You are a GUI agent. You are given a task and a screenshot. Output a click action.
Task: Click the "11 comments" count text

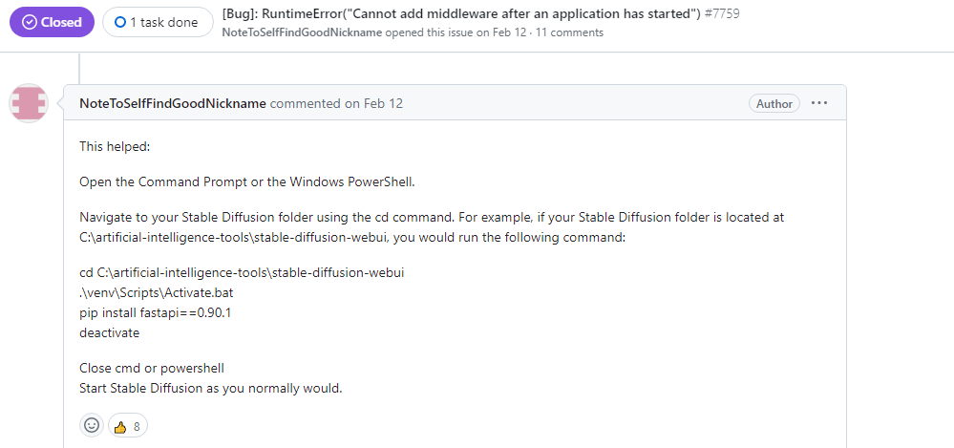coord(569,32)
